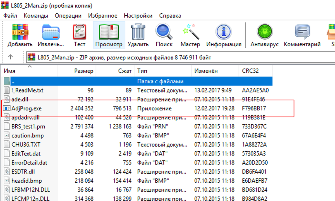Open the Комментарий toolbar icon
The image size is (335, 201).
click(302, 32)
